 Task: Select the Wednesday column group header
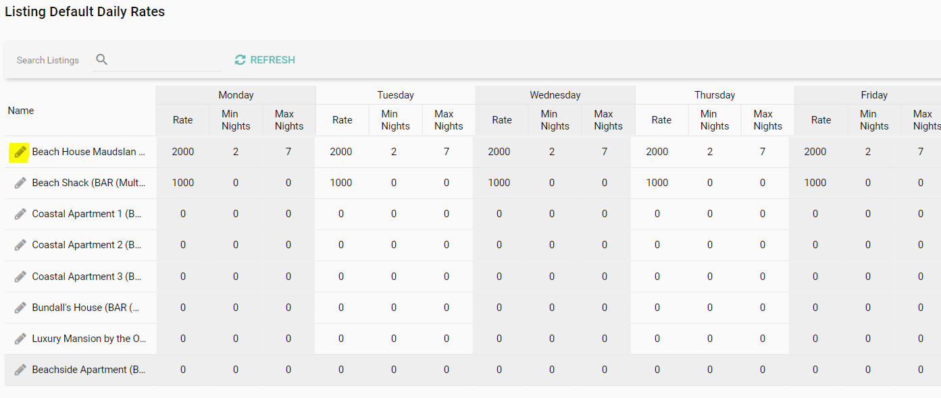click(555, 95)
